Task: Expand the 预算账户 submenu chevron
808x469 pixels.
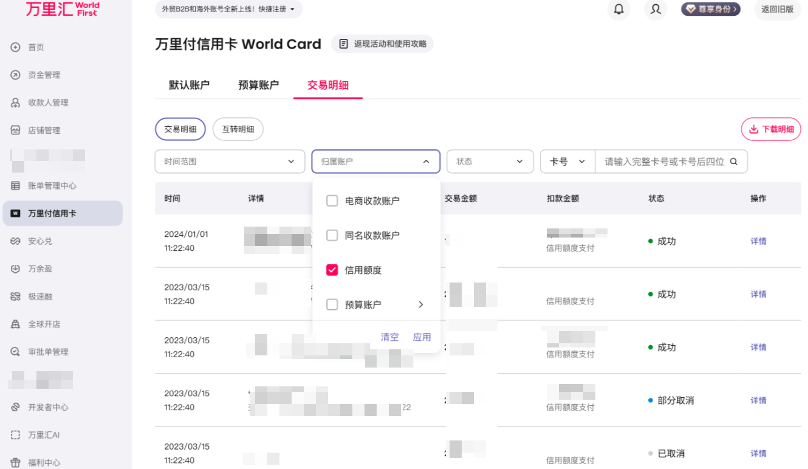Action: pos(421,304)
